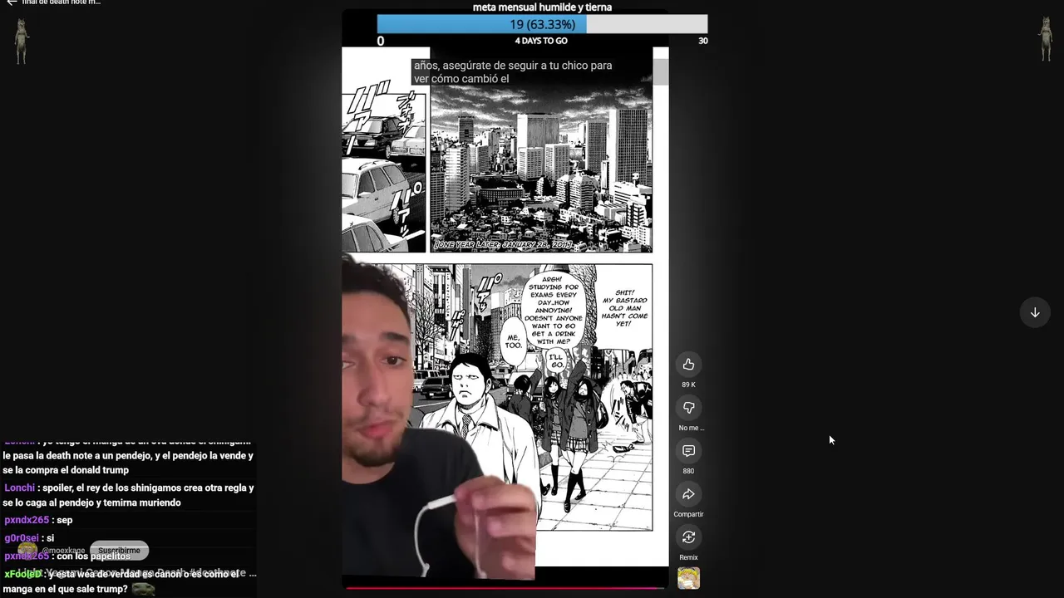Click the top-left animal overlay figure

pyautogui.click(x=22, y=42)
